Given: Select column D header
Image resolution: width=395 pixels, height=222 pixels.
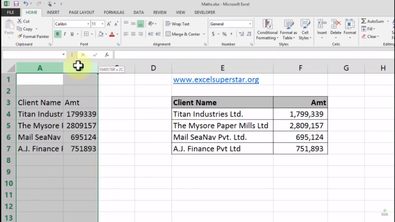Looking at the screenshot, I should pos(153,68).
